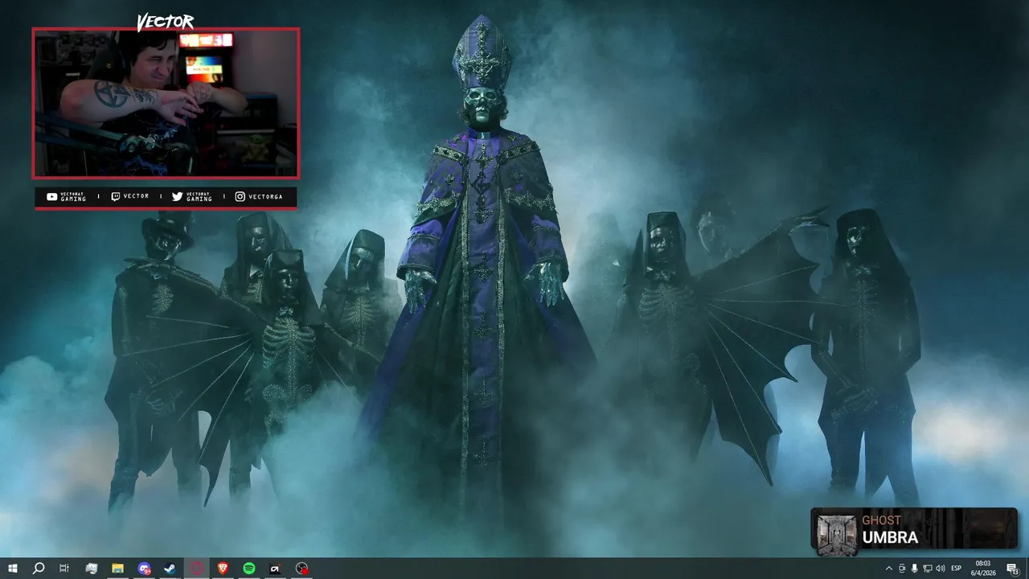The image size is (1029, 579).
Task: Click the VECTOR logo above webcam
Action: (x=166, y=22)
